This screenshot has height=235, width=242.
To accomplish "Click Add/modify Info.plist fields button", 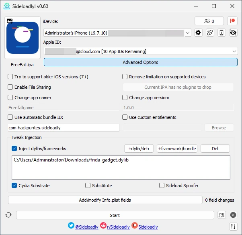I will click(105, 200).
